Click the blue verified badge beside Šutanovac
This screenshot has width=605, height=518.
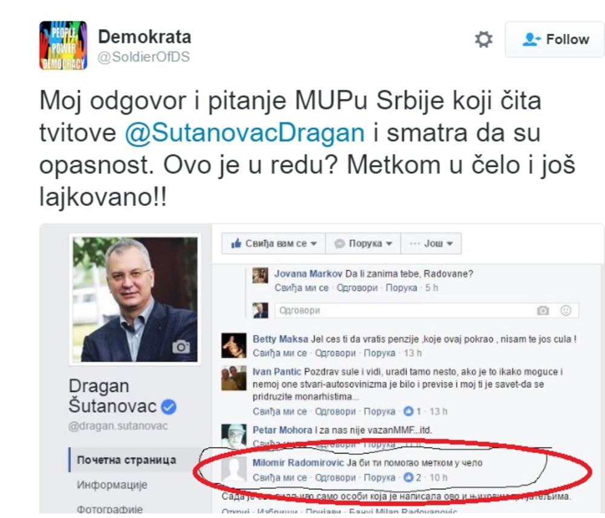coord(169,407)
